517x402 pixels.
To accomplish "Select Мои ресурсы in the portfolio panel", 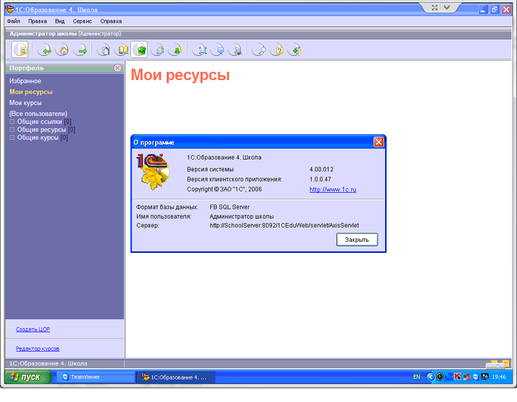I will (31, 92).
